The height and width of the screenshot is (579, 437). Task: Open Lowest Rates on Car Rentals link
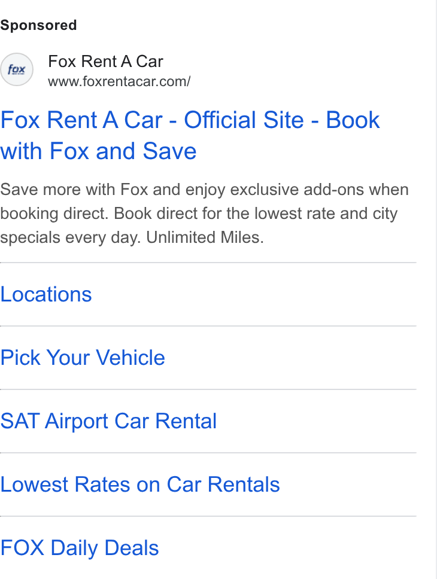(139, 484)
